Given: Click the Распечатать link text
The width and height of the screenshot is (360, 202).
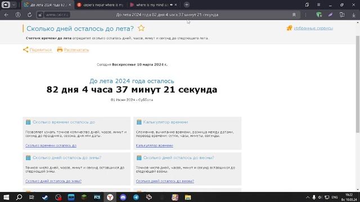Looking at the screenshot, I should click(76, 50).
